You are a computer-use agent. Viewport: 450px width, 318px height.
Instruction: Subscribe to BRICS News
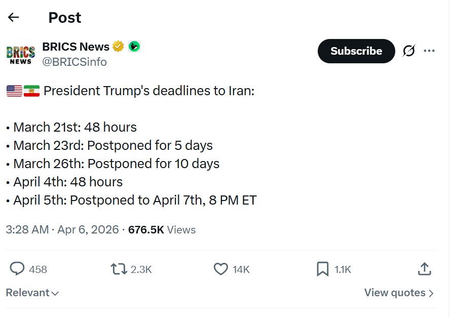tap(356, 51)
